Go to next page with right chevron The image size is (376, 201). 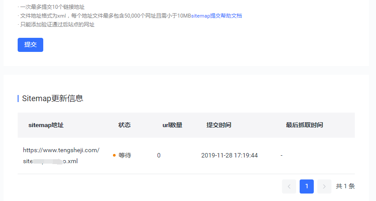coord(324,186)
